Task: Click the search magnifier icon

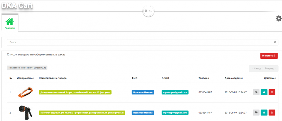Action: point(275,42)
